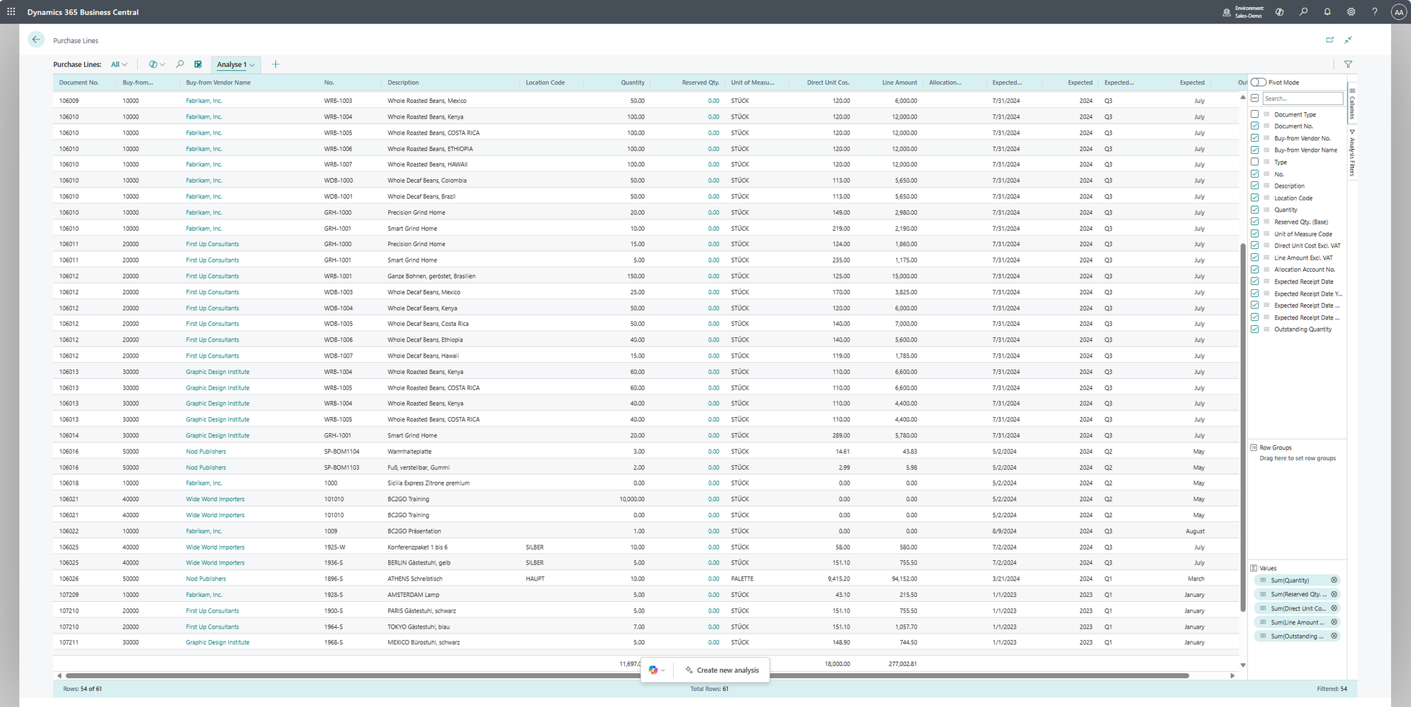The width and height of the screenshot is (1411, 707).
Task: Open Copilot in the top bar
Action: [x=1279, y=12]
